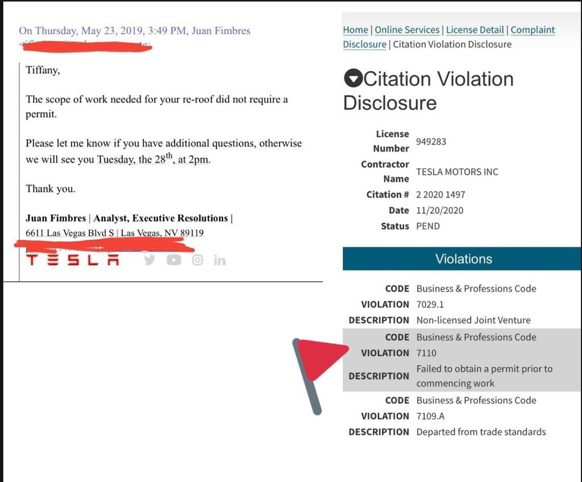Click the LinkedIn icon in email signature
The width and height of the screenshot is (582, 482).
219,260
